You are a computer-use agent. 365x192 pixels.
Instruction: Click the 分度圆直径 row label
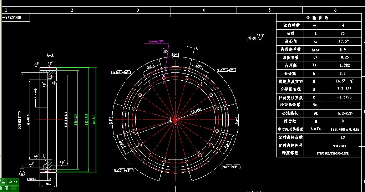tap(290, 89)
